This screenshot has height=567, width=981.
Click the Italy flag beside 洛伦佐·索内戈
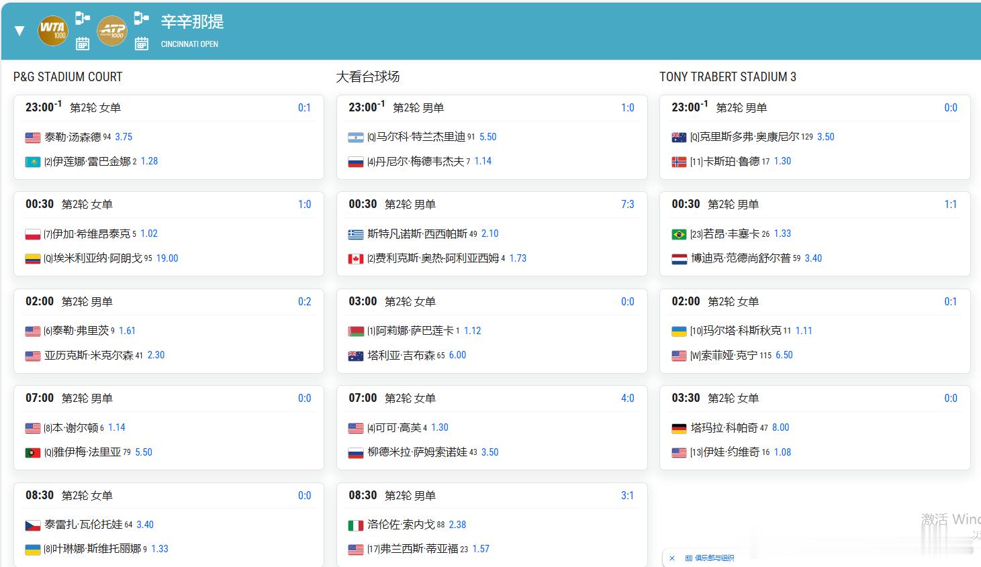356,525
